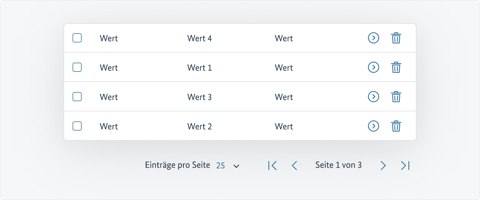480x200 pixels.
Task: Click circled arrow in Wert 3 row
Action: tap(373, 96)
